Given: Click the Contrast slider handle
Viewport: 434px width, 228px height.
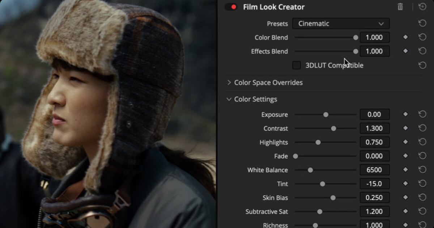Looking at the screenshot, I should [333, 128].
